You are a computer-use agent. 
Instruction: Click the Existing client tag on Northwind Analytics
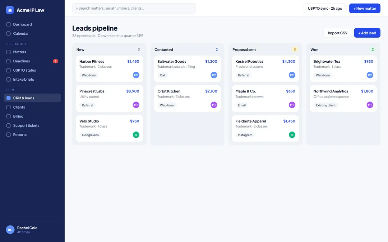(x=325, y=105)
